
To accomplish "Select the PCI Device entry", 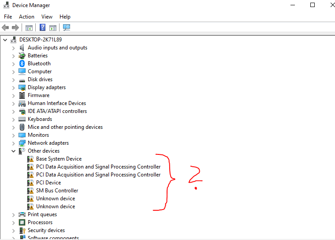I will coord(48,183).
